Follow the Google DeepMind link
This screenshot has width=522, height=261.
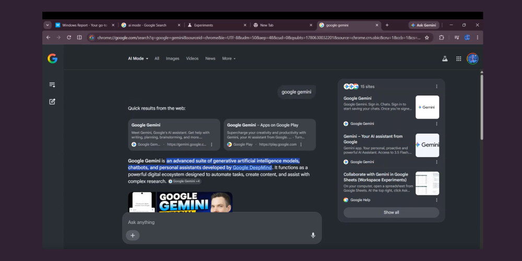252,168
